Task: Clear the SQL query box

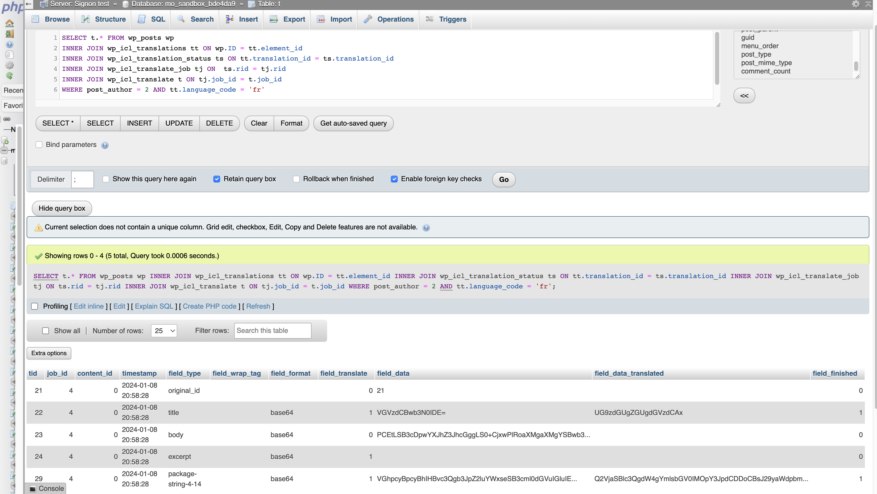Action: tap(259, 123)
